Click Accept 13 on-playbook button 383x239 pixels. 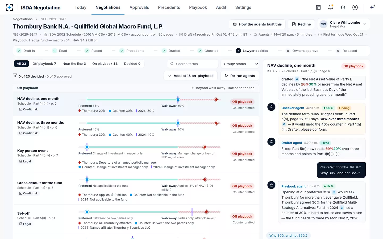pos(191,76)
